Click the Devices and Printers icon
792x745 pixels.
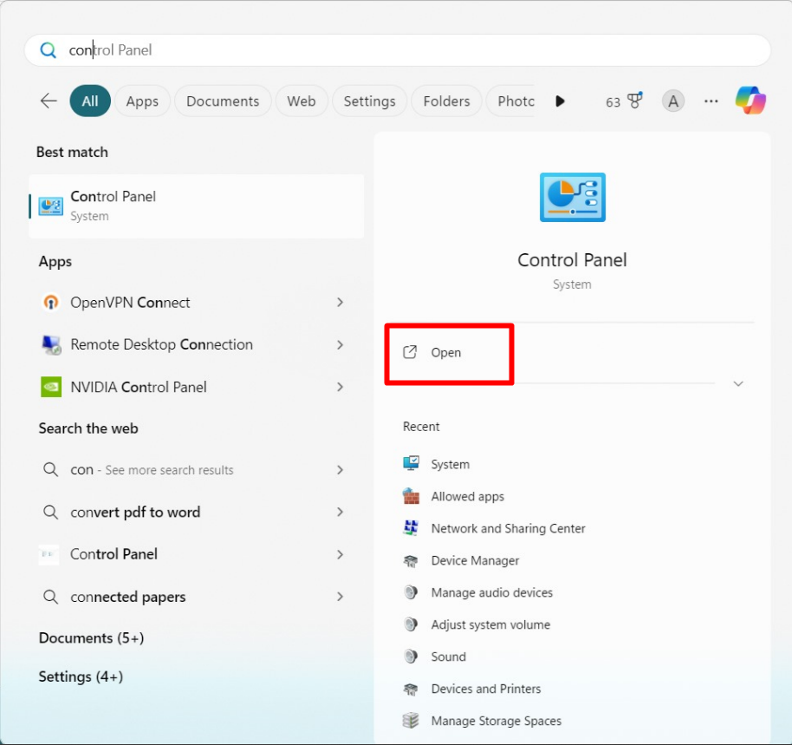[x=411, y=689]
